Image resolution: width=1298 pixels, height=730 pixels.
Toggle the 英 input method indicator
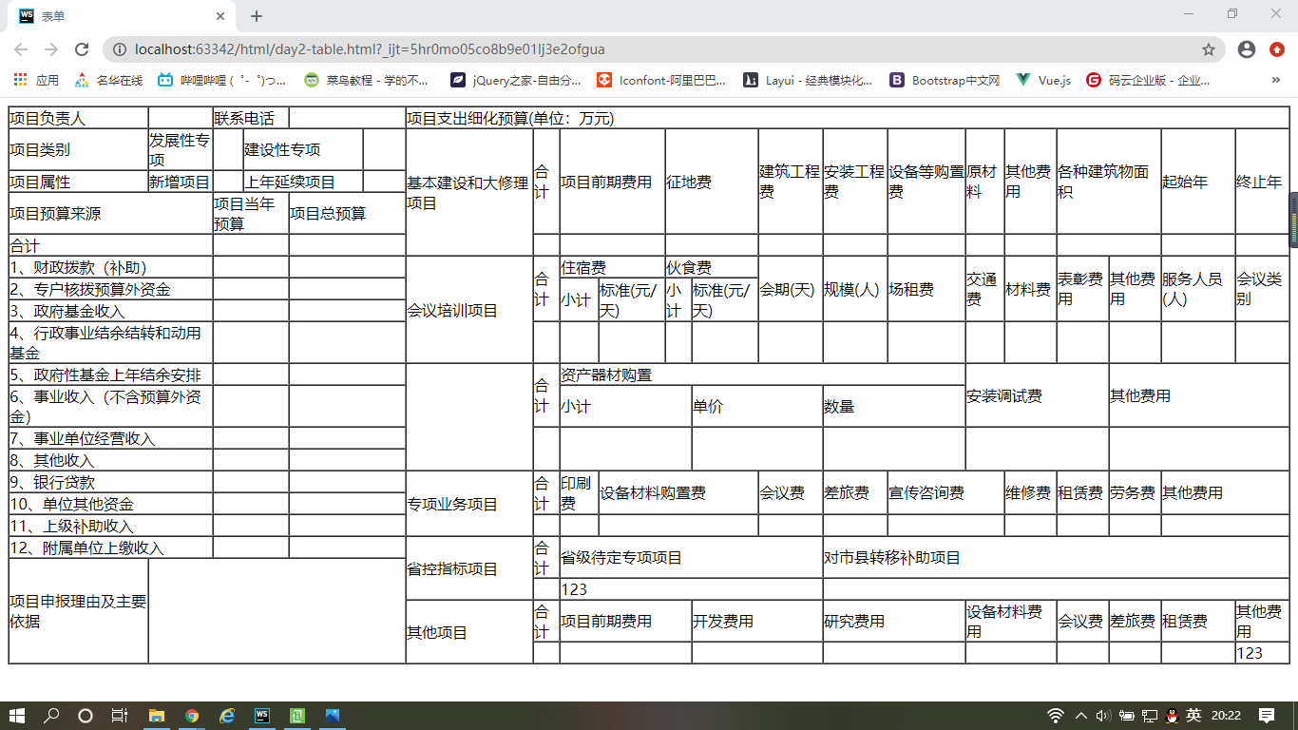(1193, 716)
